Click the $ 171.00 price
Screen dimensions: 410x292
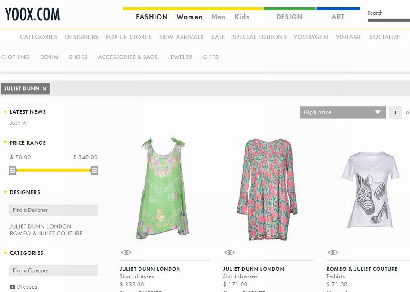235,284
